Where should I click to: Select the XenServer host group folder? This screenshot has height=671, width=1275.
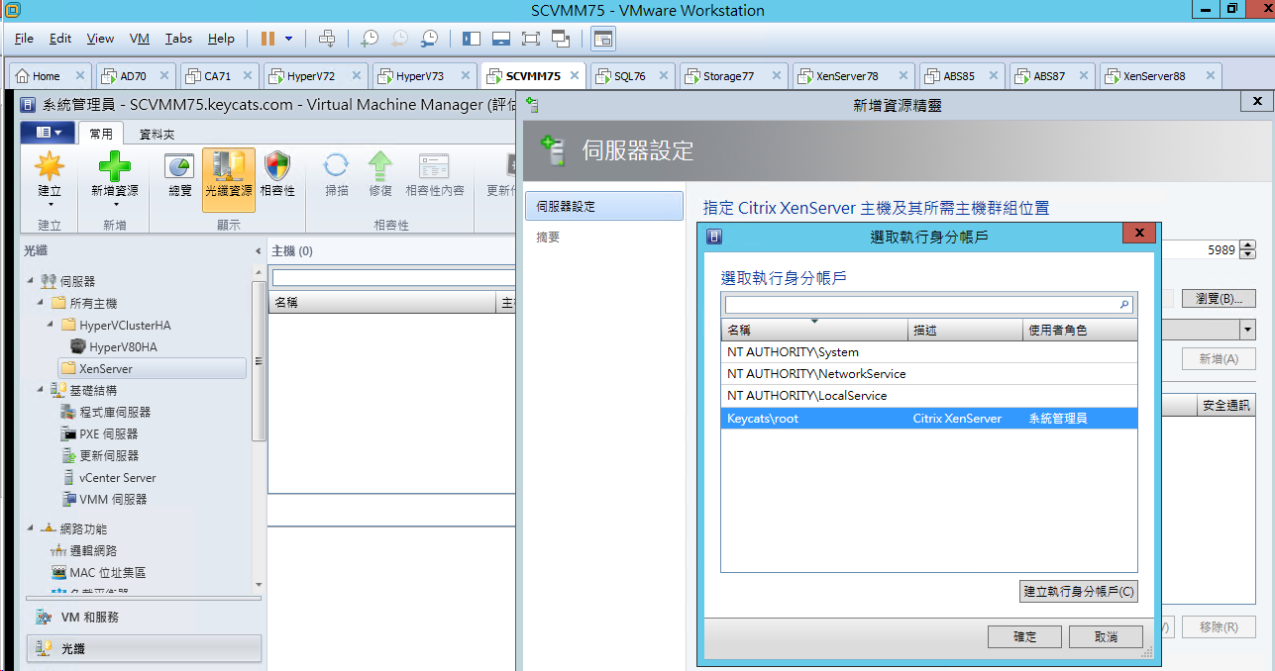tap(152, 369)
